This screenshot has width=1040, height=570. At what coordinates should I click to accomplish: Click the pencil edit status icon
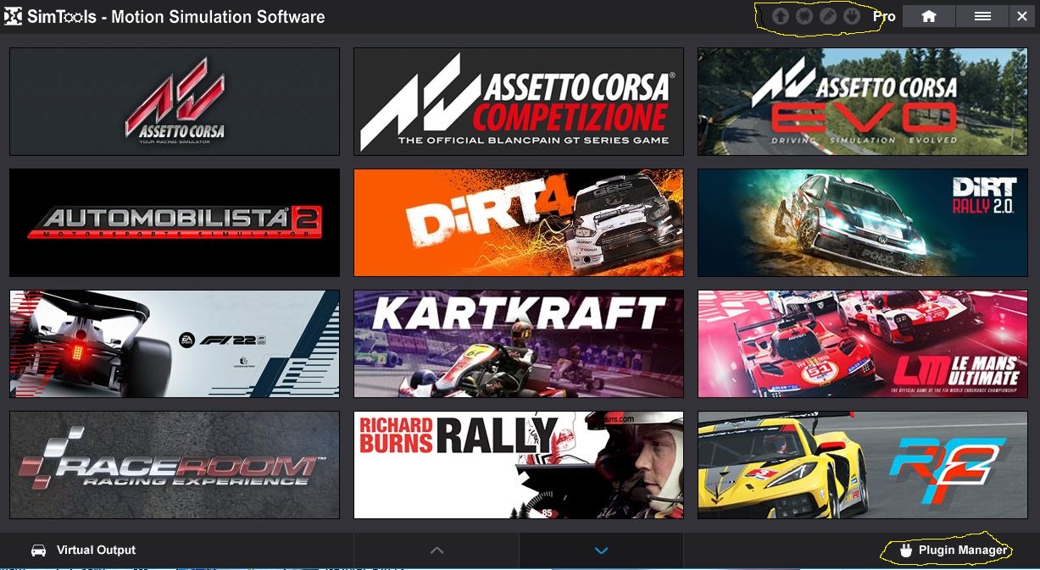coord(828,16)
